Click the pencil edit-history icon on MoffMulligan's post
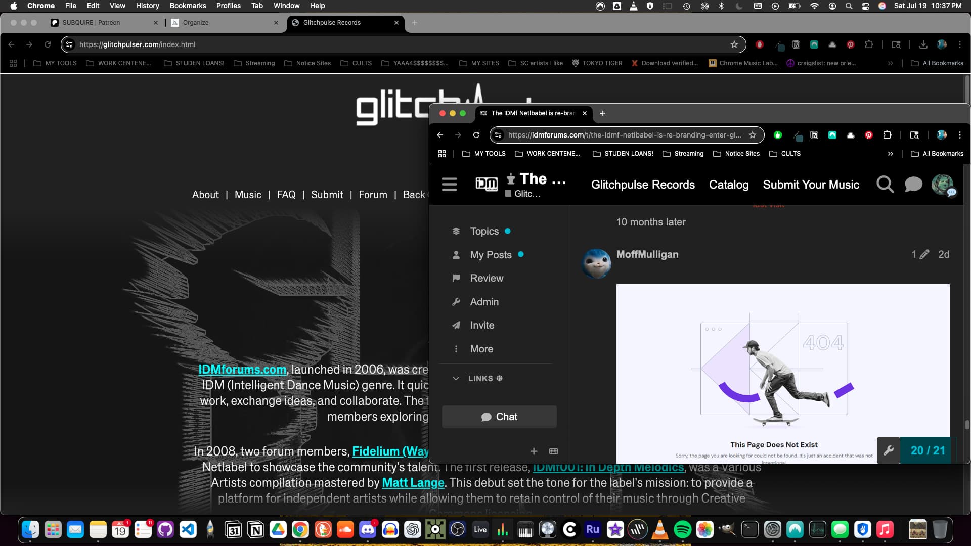 click(x=924, y=255)
